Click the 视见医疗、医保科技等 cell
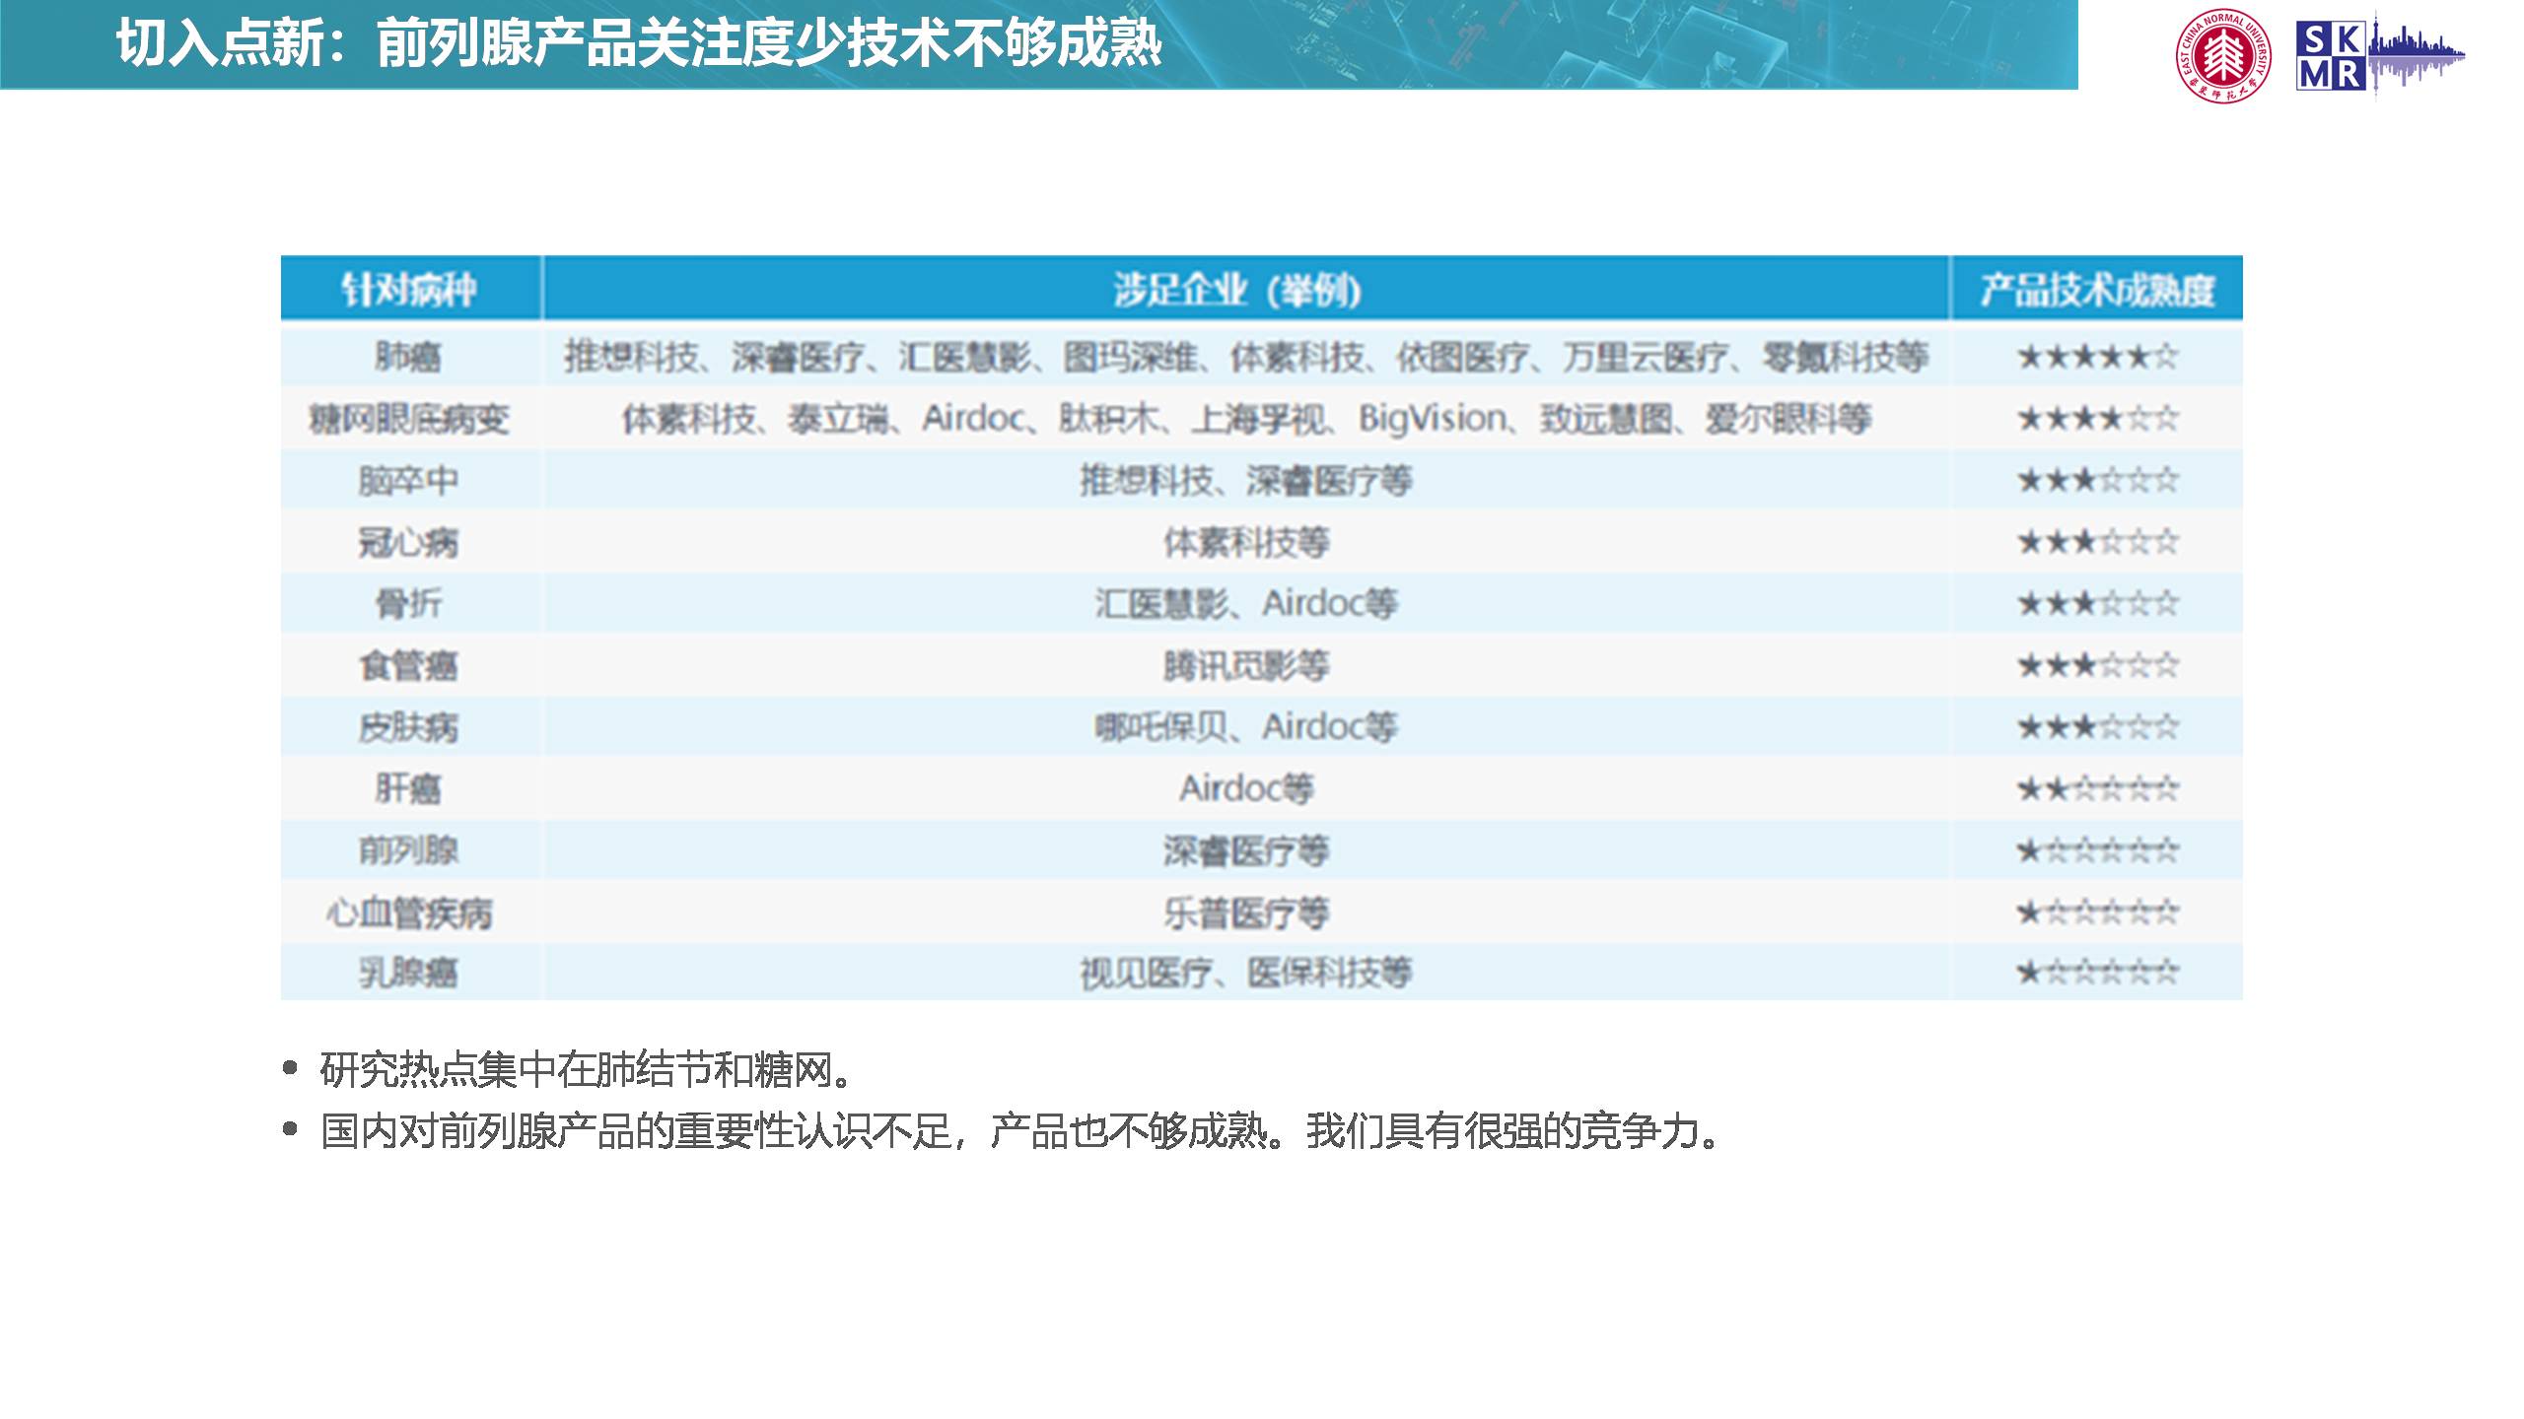 [x=1246, y=974]
